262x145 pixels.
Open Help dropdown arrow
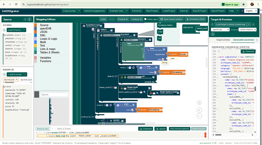238,11
